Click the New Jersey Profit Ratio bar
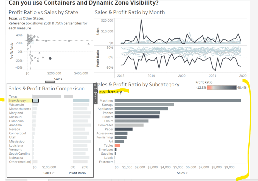This screenshot has width=258, height=181. [x=81, y=101]
